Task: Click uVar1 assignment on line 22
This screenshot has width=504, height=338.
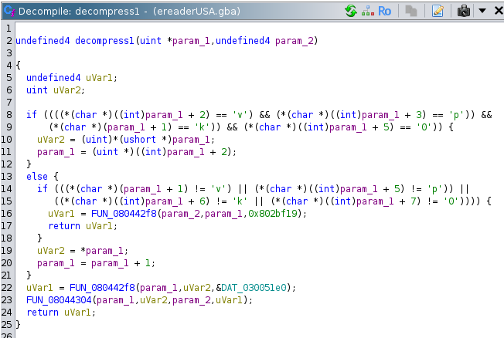Action: pos(39,288)
